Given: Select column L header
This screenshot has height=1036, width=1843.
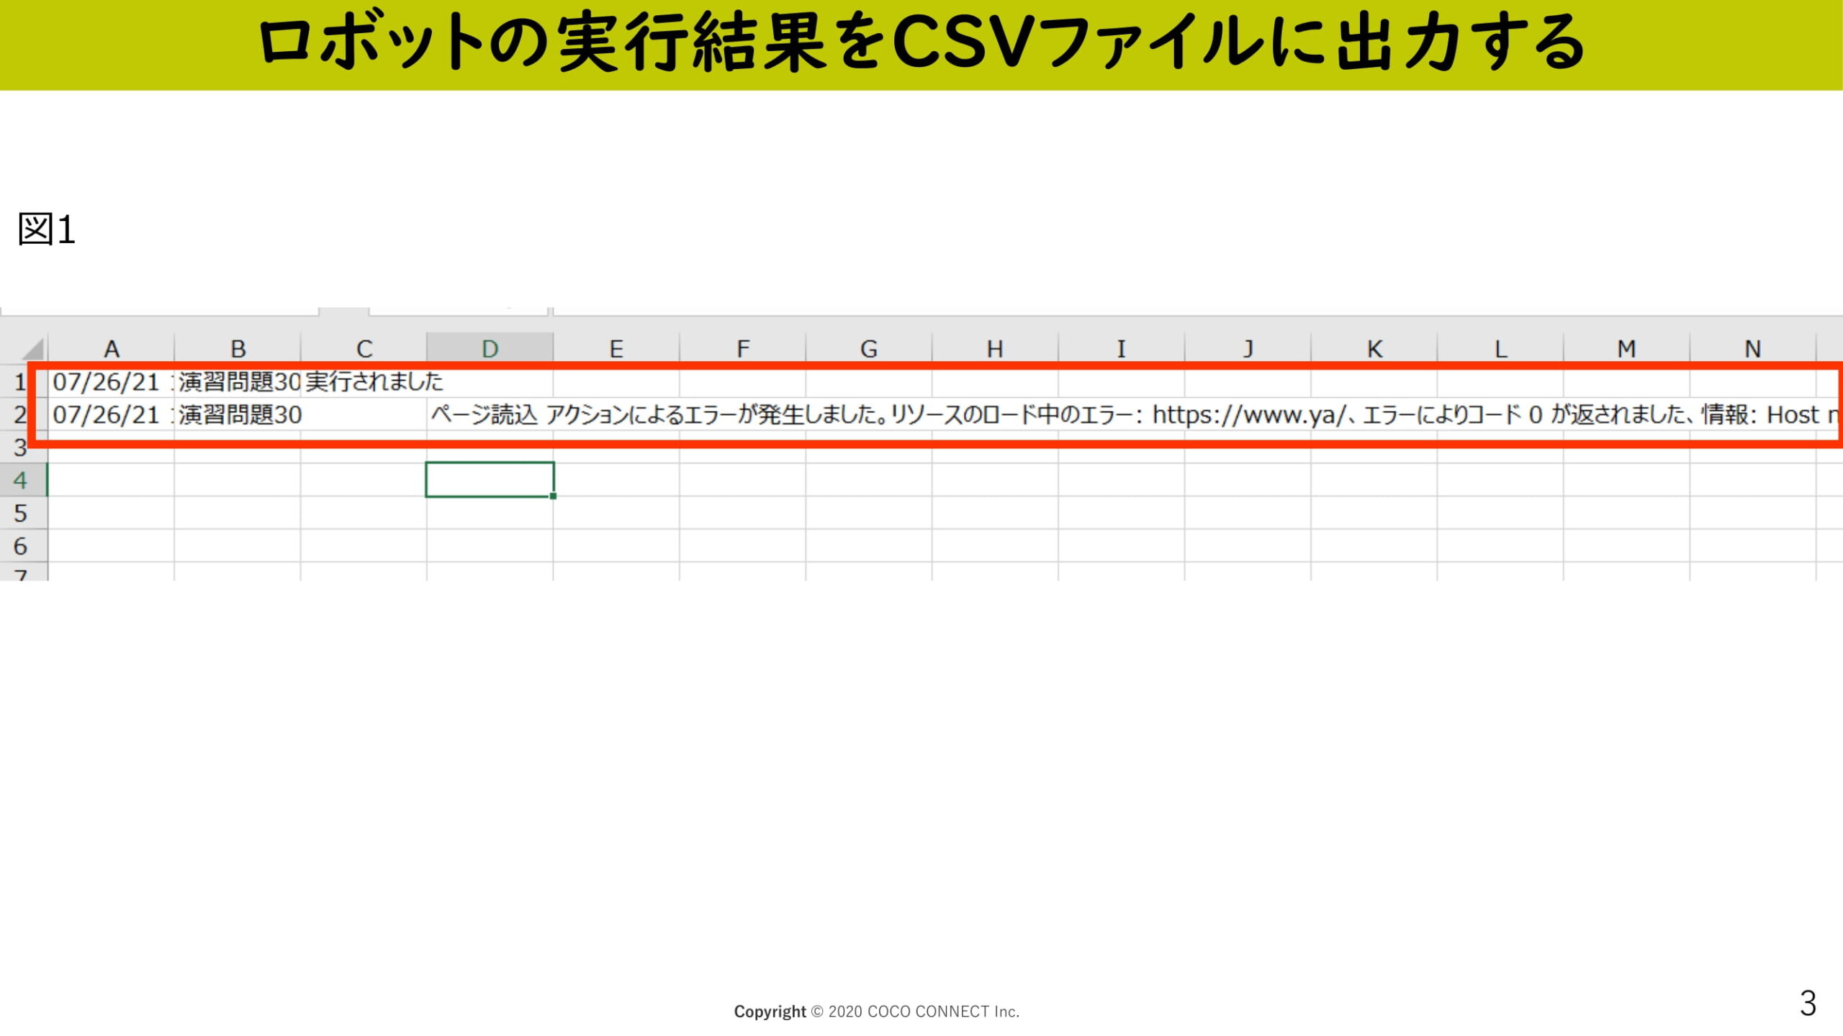Looking at the screenshot, I should point(1500,348).
